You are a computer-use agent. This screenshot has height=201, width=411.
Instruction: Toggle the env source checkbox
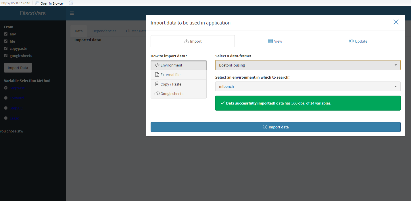point(6,34)
